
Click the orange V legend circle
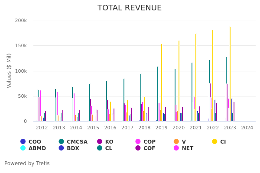176,141
